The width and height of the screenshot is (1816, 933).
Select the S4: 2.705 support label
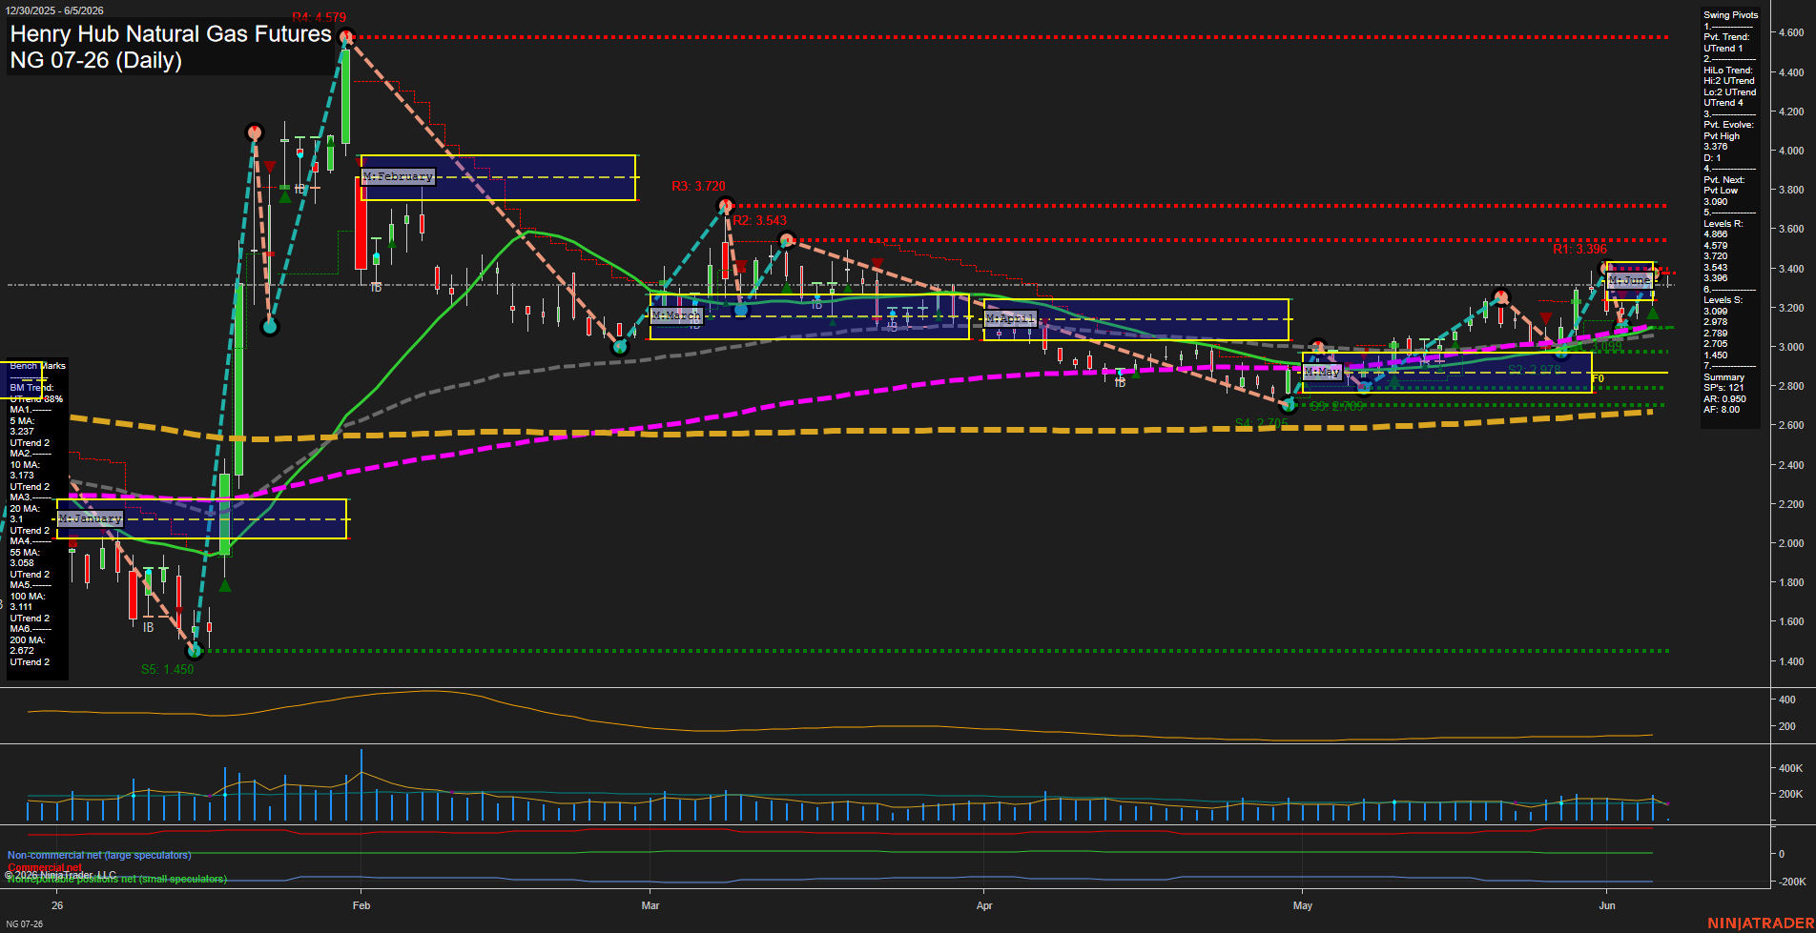[1261, 423]
